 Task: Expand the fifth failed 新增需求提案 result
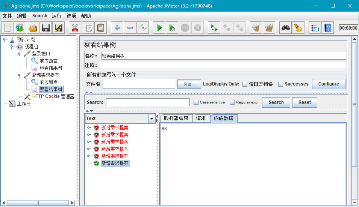coord(89,156)
